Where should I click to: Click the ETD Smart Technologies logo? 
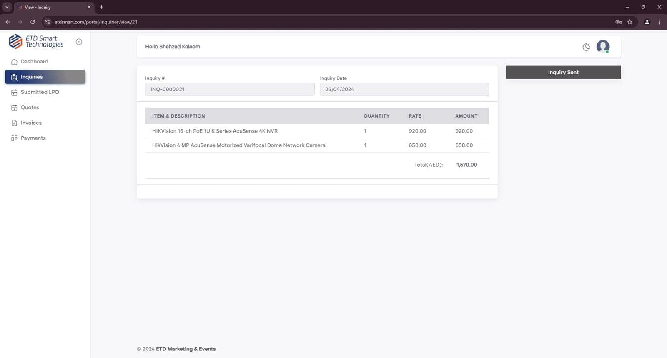pyautogui.click(x=36, y=41)
